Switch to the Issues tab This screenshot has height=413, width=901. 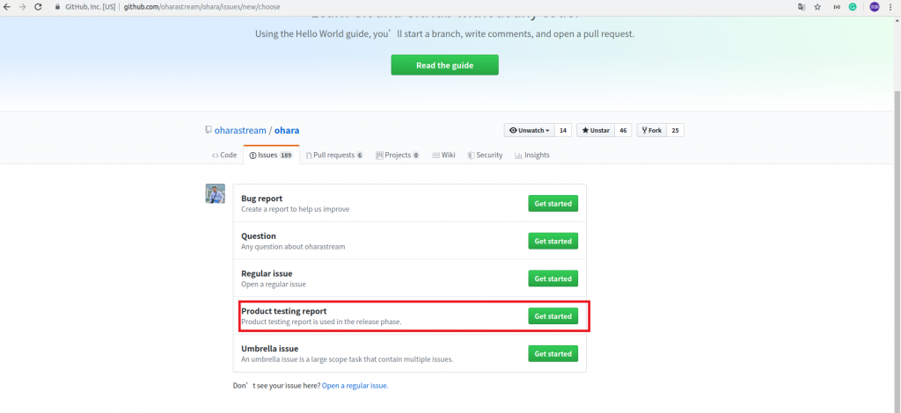click(271, 155)
